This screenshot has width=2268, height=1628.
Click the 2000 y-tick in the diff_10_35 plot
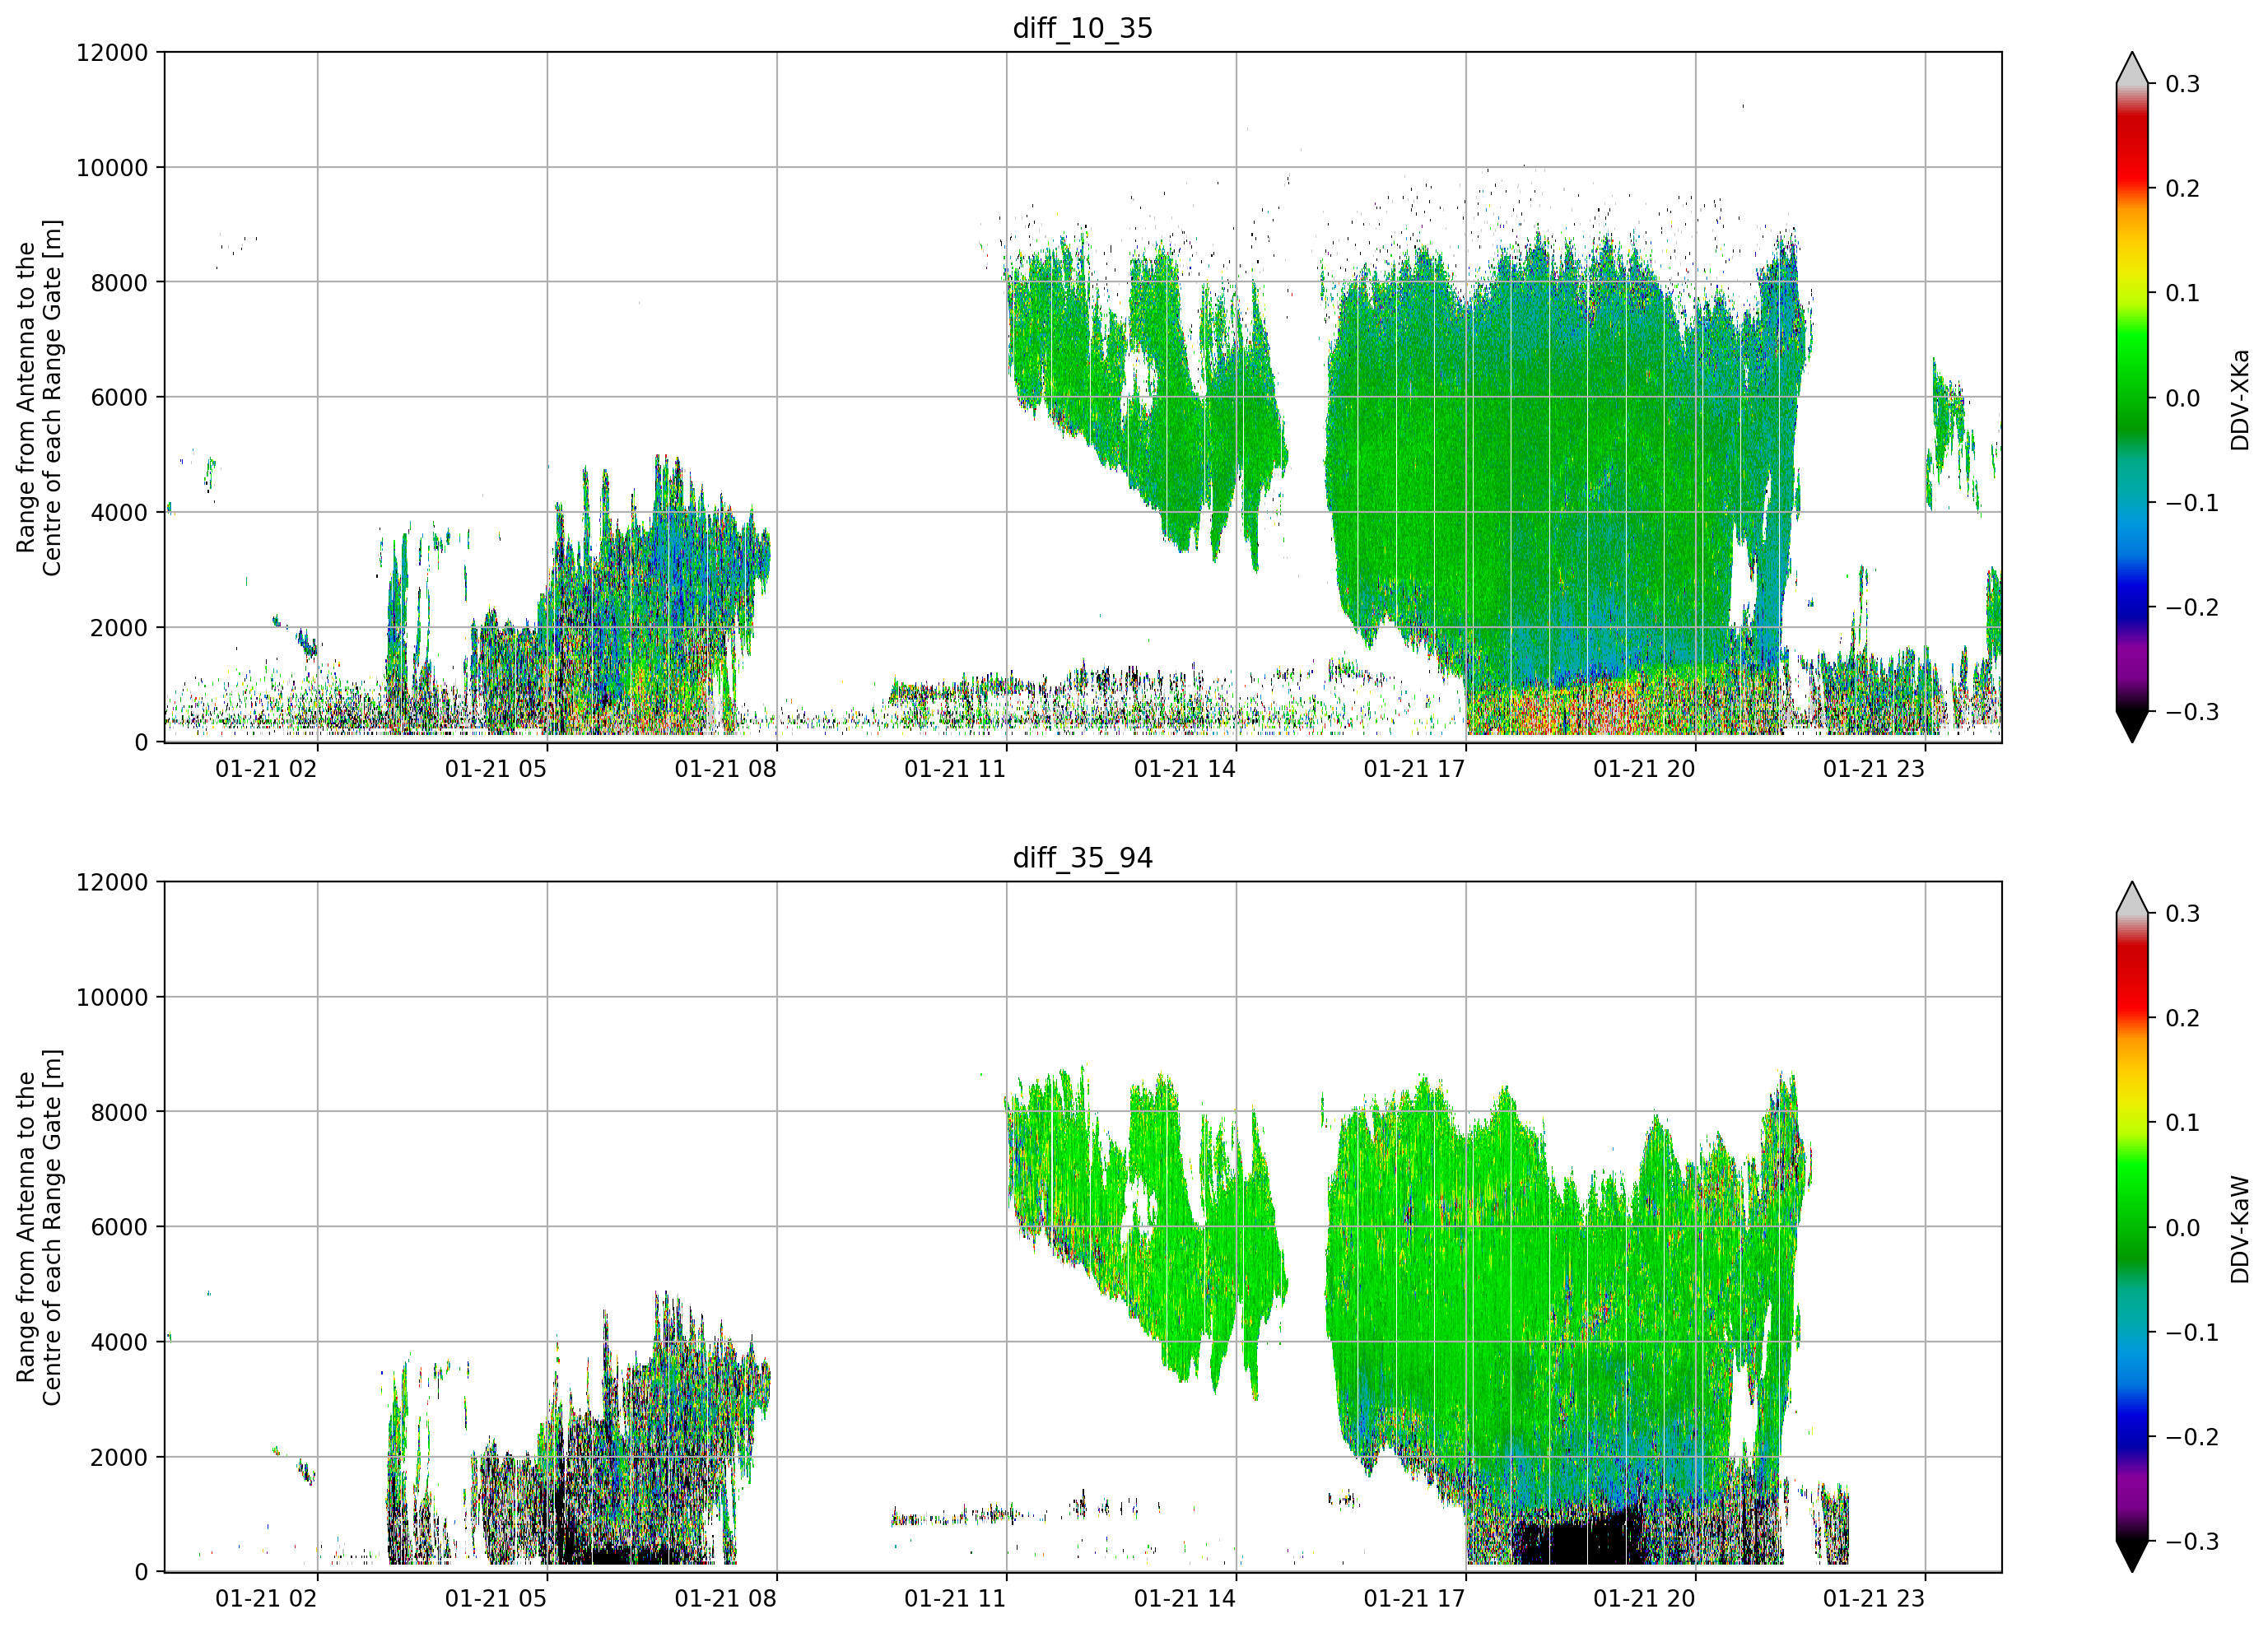[119, 628]
